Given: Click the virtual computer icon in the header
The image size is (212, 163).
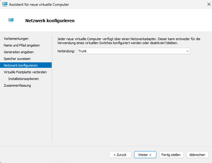Looking at the screenshot, I should (11, 20).
